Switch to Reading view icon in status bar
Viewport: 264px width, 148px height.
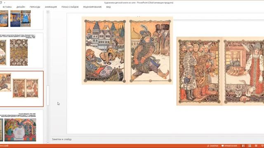pyautogui.click(x=256, y=146)
